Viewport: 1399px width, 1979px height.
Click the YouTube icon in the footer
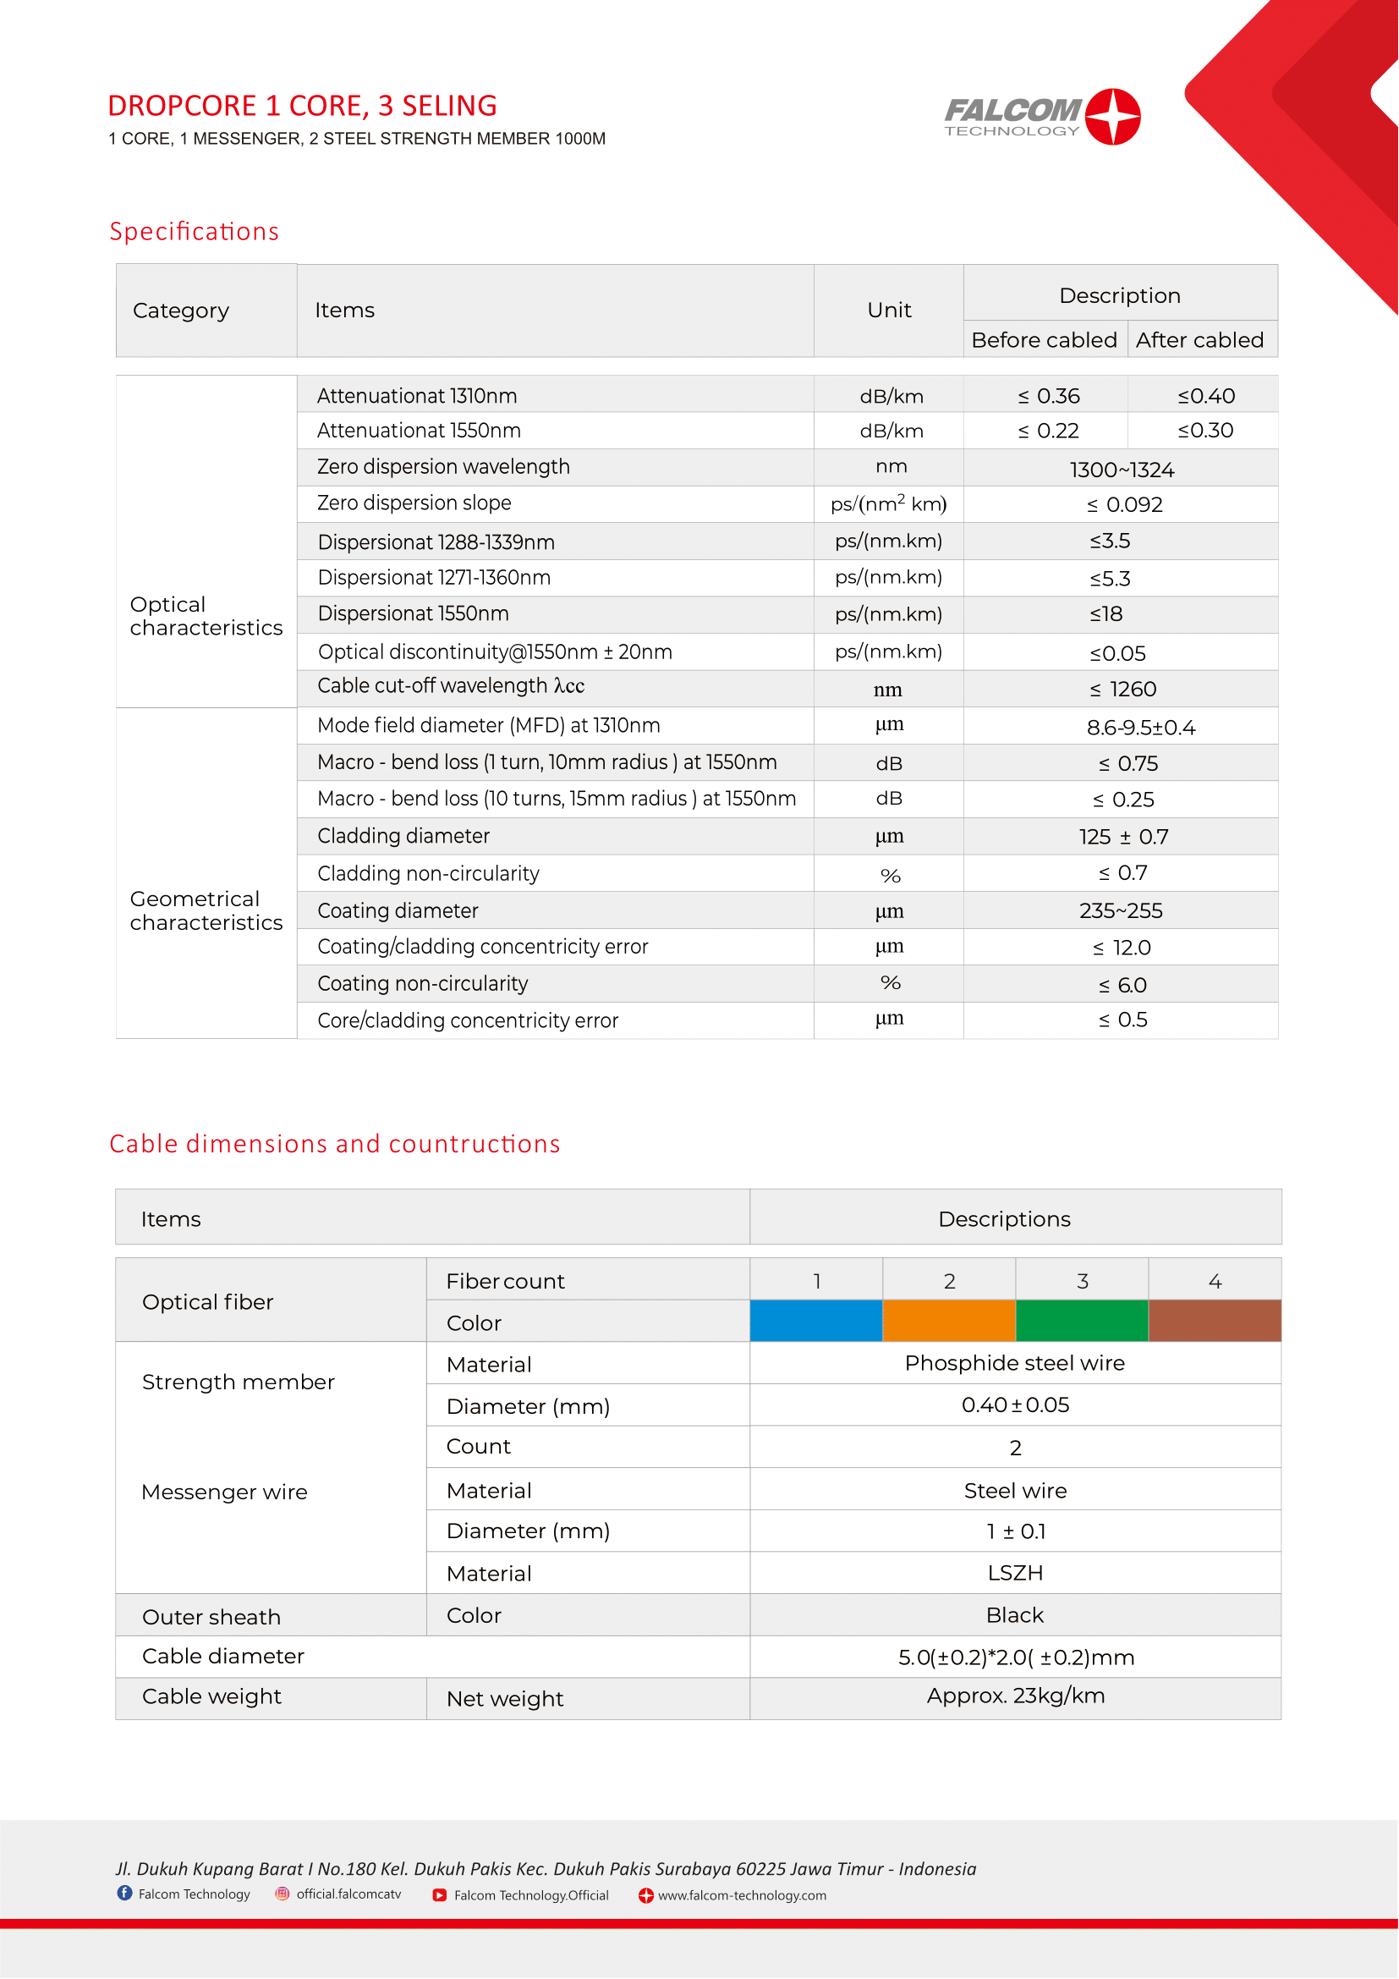click(439, 1895)
